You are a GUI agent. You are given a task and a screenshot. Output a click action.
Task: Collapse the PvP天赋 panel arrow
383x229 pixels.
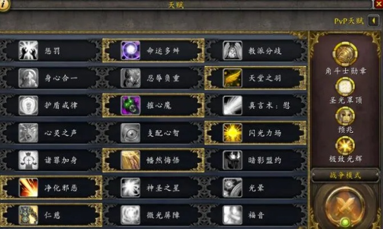click(373, 21)
